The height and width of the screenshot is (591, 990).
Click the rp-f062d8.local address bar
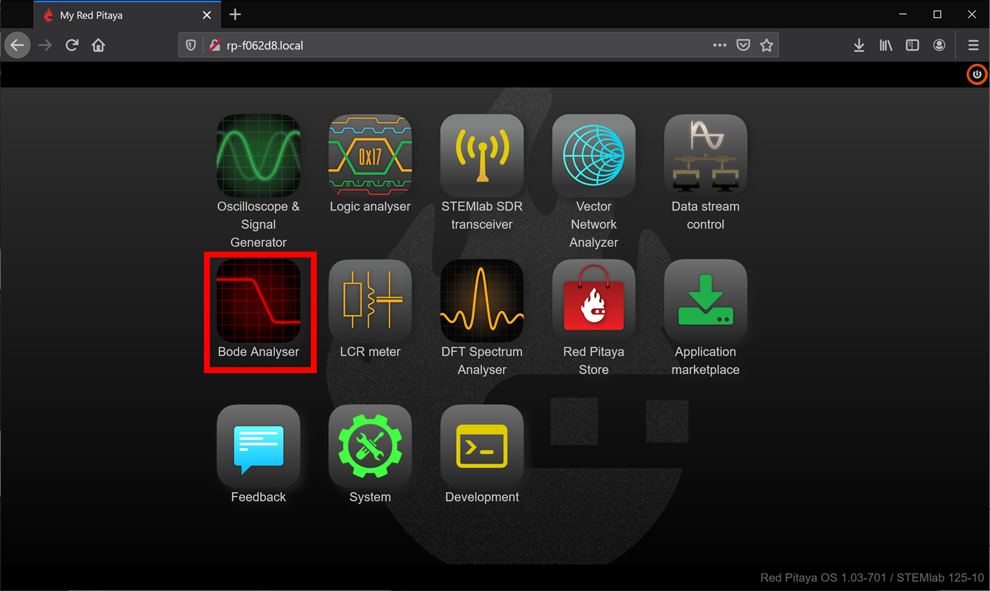click(462, 46)
